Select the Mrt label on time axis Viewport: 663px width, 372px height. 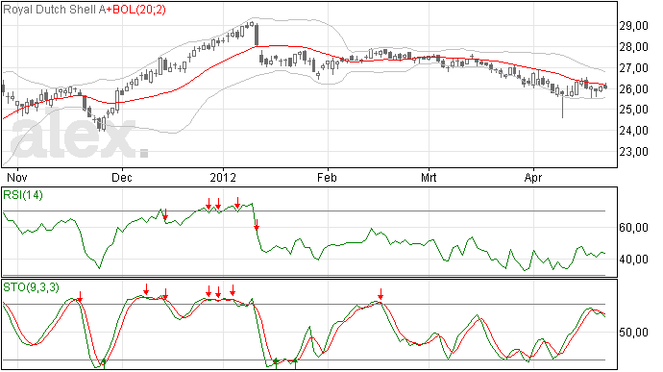429,178
